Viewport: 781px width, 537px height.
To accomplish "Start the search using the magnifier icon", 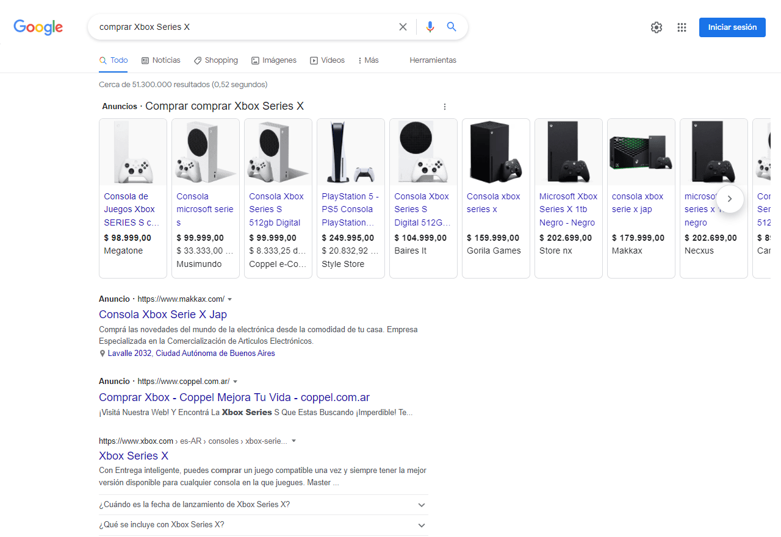I will click(452, 27).
